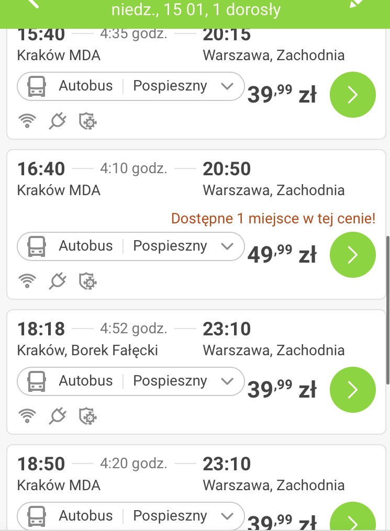Tap the bus icon in the 16:40 trip selector
390x531 pixels.
[x=37, y=246]
